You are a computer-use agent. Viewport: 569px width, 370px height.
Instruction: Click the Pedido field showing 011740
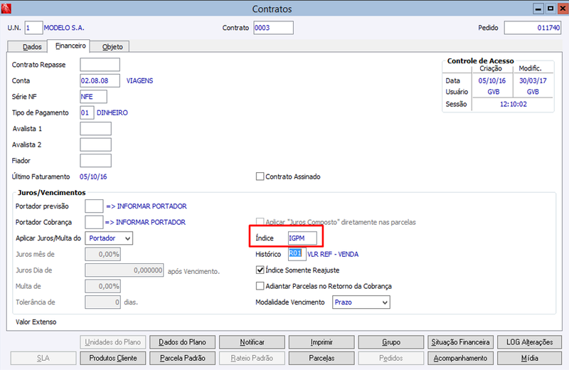(x=532, y=28)
